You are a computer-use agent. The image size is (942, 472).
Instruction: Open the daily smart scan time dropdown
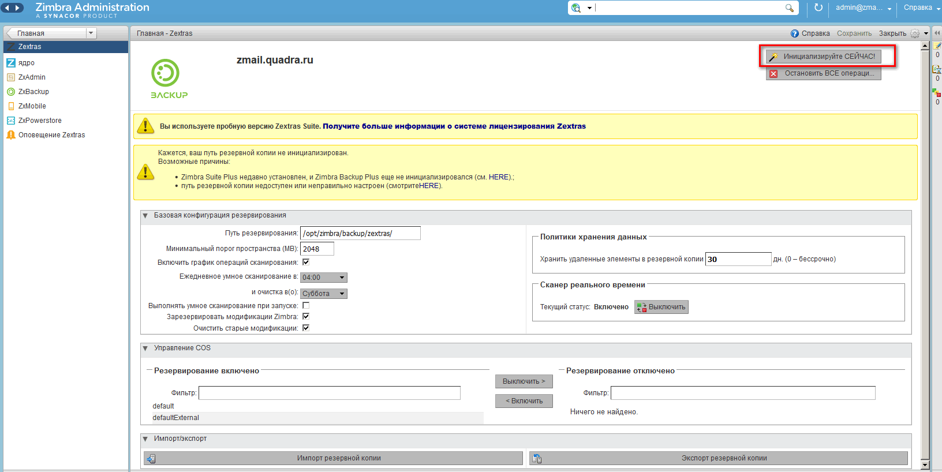tap(324, 278)
